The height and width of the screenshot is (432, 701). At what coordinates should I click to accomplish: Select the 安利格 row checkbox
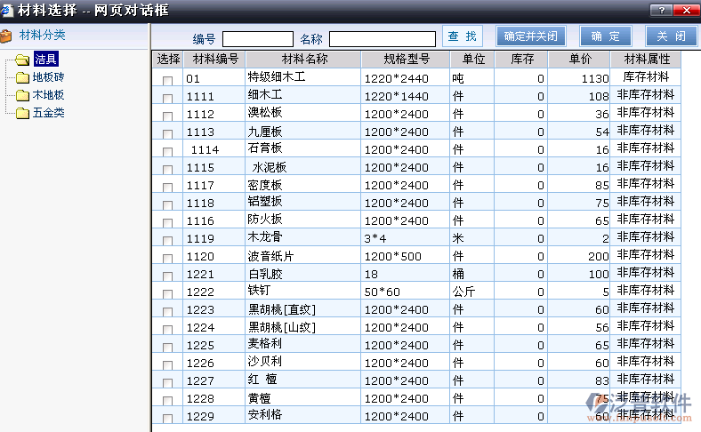[x=167, y=419]
